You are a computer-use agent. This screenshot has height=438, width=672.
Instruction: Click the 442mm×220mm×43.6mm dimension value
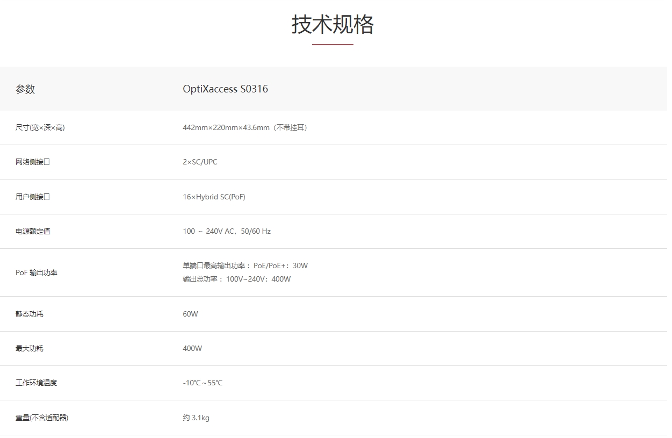(245, 127)
